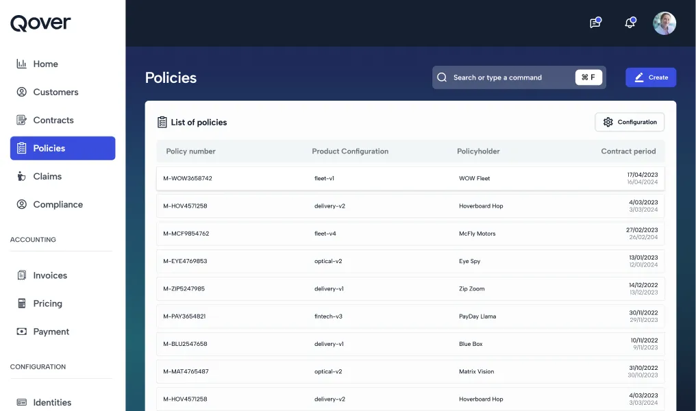Select the McFly Motors policy row
696x411 pixels.
pos(410,234)
